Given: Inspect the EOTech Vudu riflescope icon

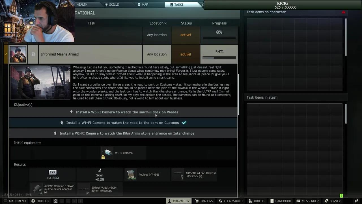Looking at the screenshot, I should click(84, 189).
